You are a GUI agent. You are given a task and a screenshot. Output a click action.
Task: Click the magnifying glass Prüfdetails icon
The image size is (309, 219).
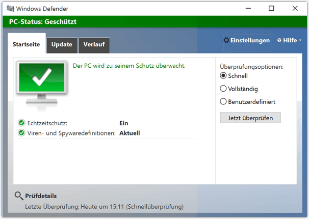(x=19, y=196)
